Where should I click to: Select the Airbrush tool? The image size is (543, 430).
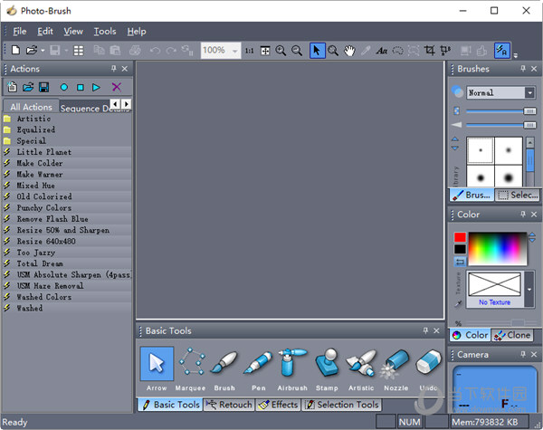pos(292,369)
